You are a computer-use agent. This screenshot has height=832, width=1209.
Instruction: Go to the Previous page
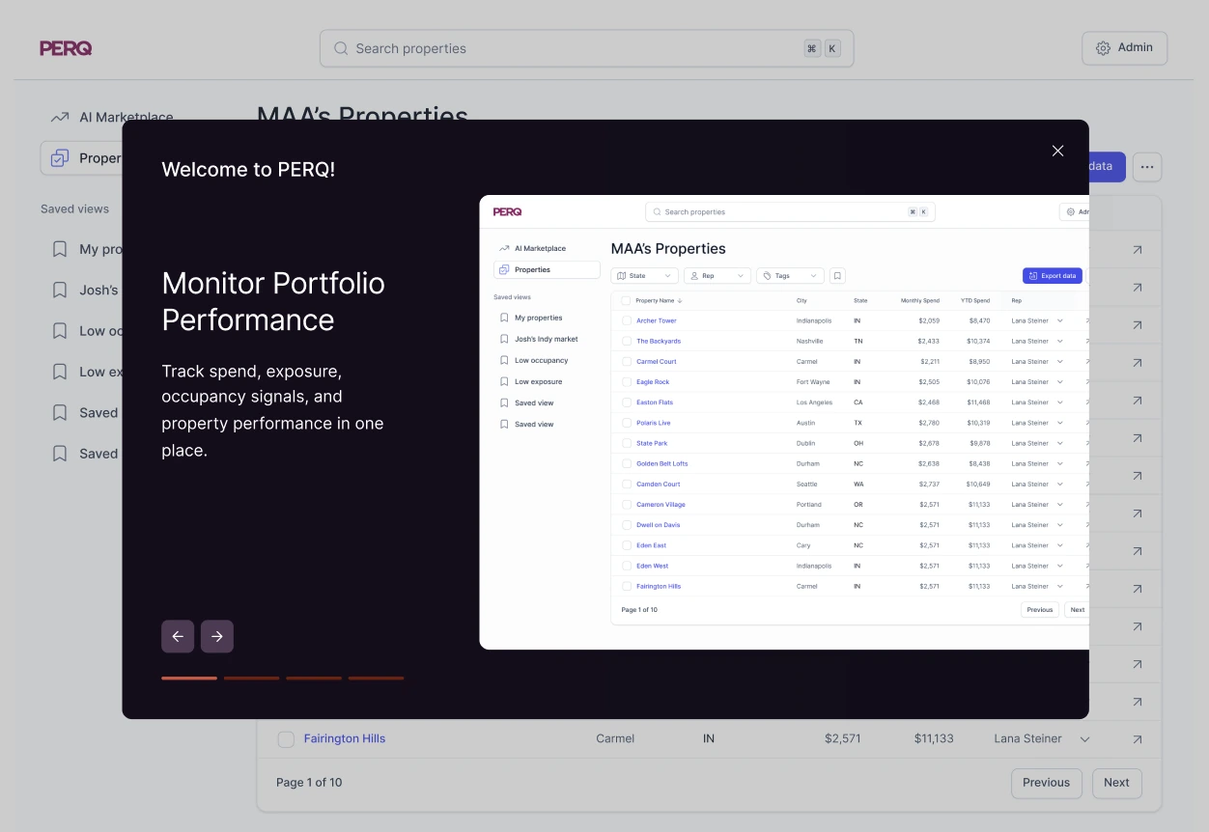pyautogui.click(x=1046, y=783)
